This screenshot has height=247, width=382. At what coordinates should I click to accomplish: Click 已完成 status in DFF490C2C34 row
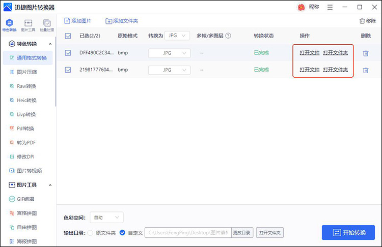261,53
